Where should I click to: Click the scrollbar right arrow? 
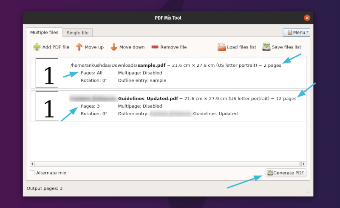point(303,164)
